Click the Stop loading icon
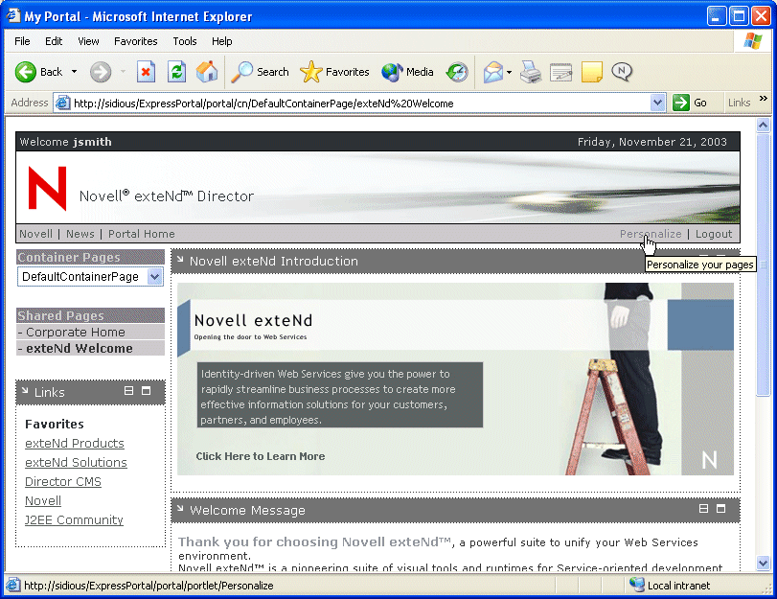The height and width of the screenshot is (599, 777). pyautogui.click(x=146, y=73)
